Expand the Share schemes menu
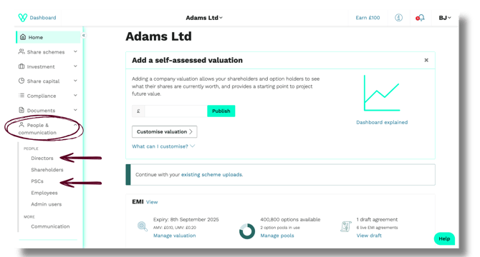Screen dimensions: 480x257 [x=48, y=52]
